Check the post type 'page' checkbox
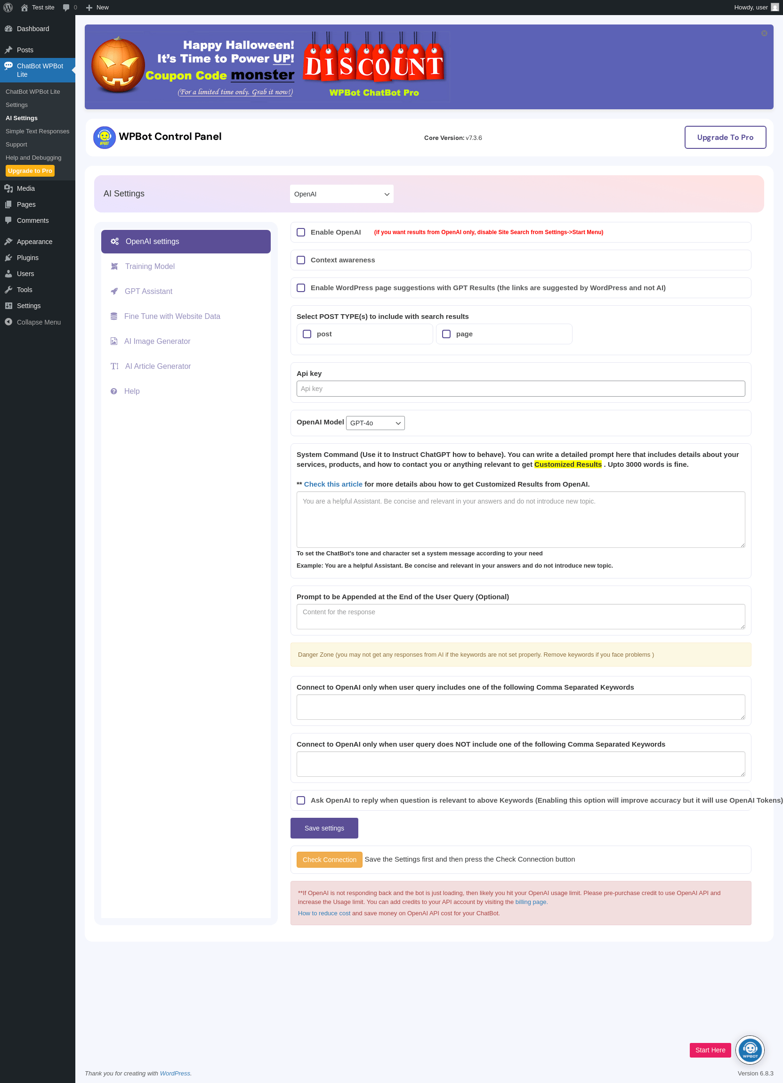 pyautogui.click(x=447, y=334)
